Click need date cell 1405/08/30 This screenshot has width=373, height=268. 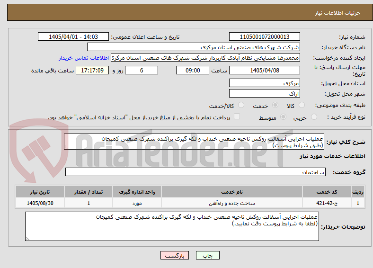tap(40, 203)
